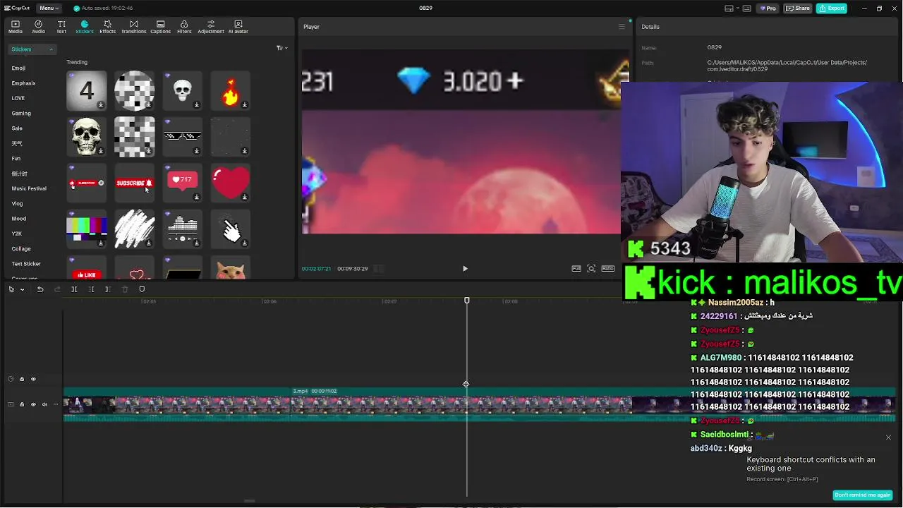
Task: Play the preview in the Player
Action: coord(465,269)
